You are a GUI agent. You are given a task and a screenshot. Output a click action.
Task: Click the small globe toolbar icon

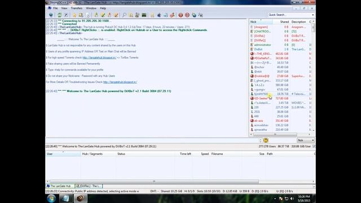click(194, 15)
